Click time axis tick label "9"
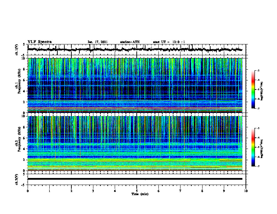Viewport: 277px width, 214px height. point(224,191)
